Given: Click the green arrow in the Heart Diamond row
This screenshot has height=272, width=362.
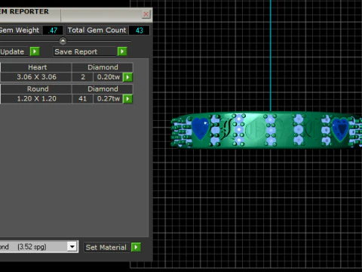Looking at the screenshot, I should pos(127,77).
